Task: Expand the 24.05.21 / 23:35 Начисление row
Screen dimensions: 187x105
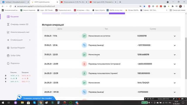Action: tap(175, 83)
